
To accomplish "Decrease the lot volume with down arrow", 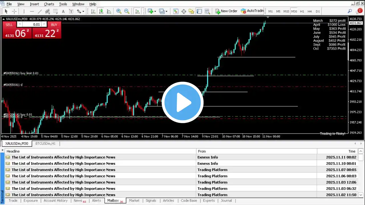I will point(20,24).
